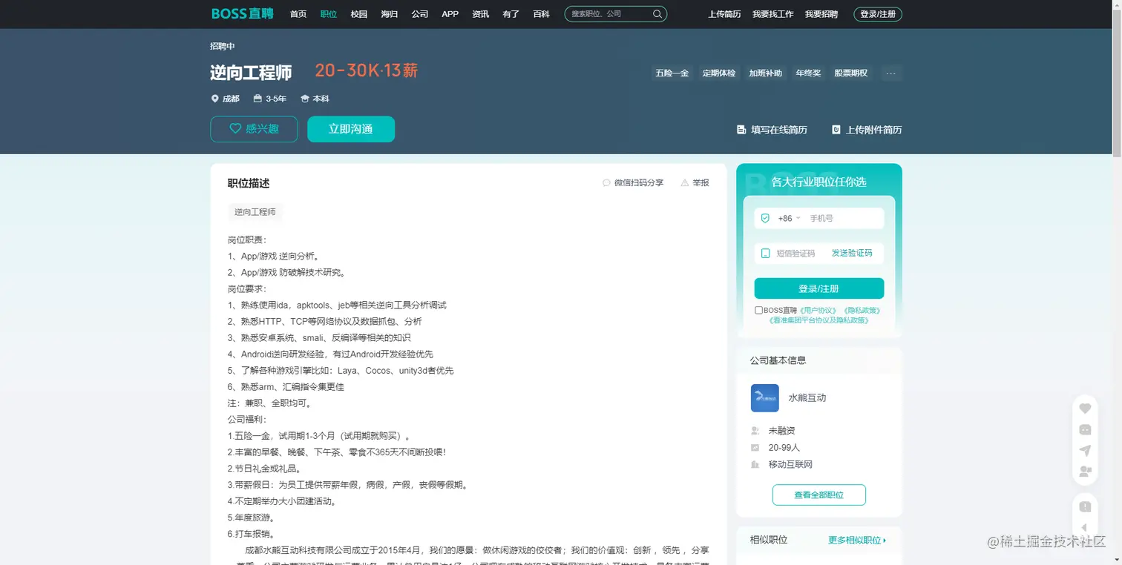Open the 《用户协议》 link

tap(818, 311)
